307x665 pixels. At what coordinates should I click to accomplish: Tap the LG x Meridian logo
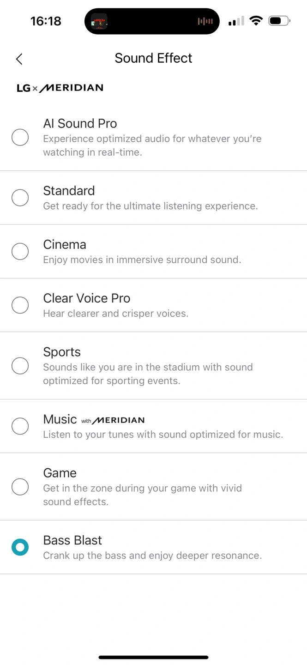60,88
